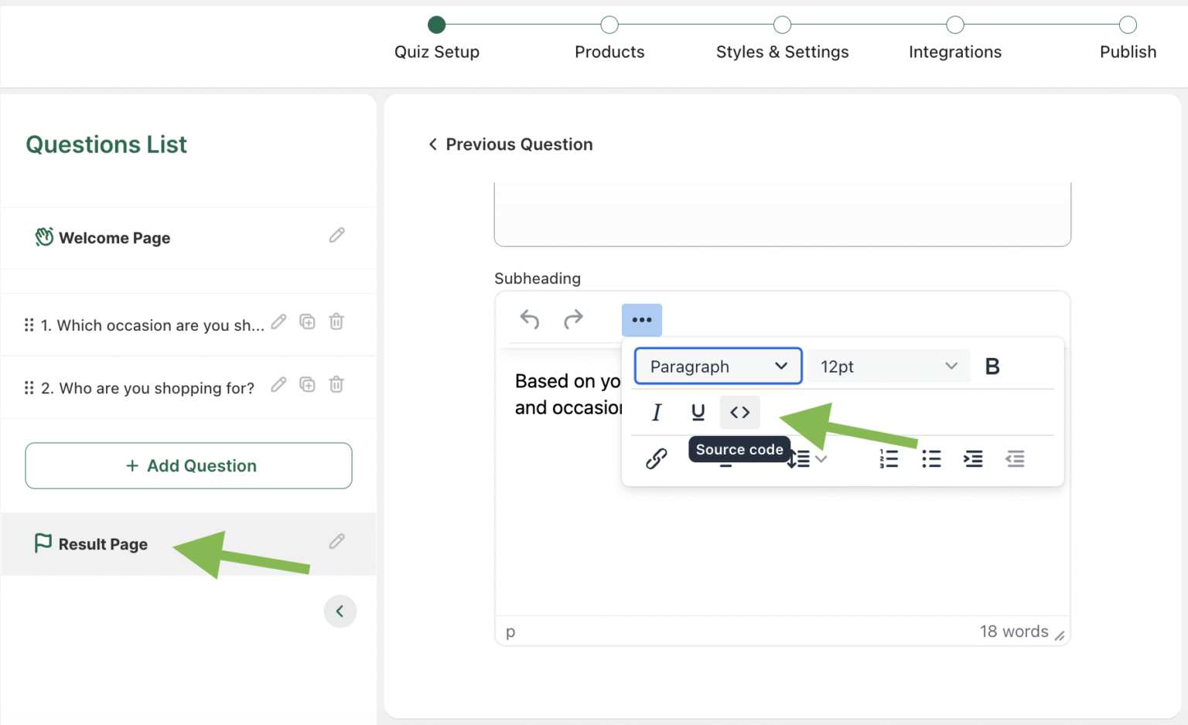Duplicate question 2 using the copy icon

coord(307,384)
